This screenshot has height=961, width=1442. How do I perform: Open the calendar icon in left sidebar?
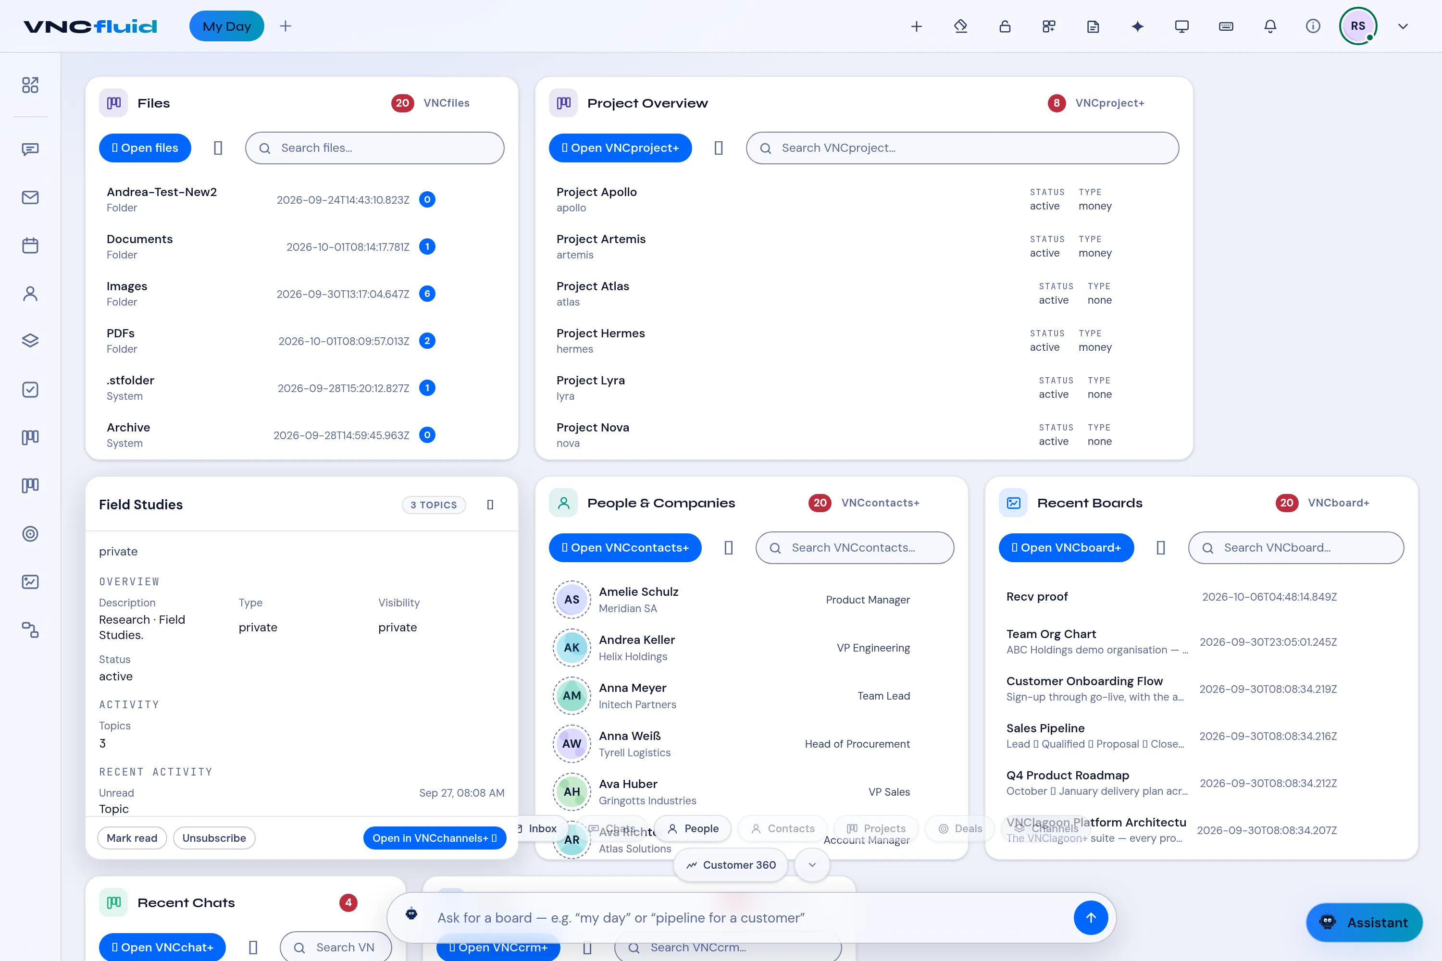click(30, 245)
